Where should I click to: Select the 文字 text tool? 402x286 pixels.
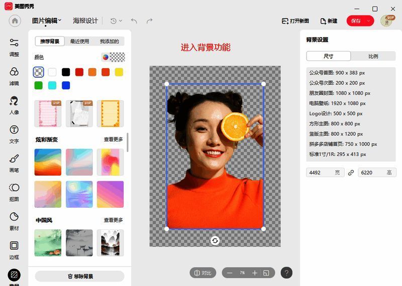(14, 134)
